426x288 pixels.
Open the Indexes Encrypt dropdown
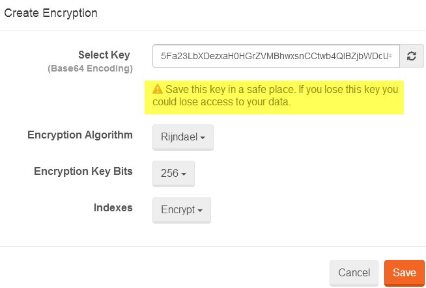(x=182, y=210)
